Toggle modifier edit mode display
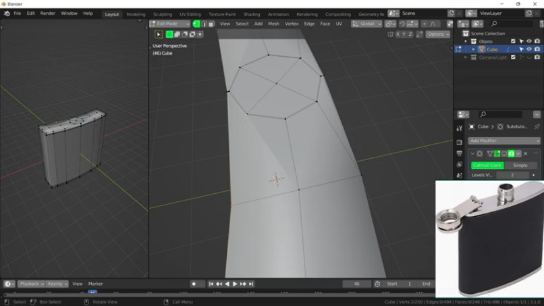 pos(497,153)
